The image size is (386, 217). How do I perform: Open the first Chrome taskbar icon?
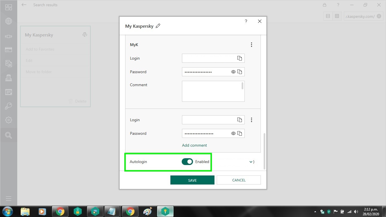(60, 211)
